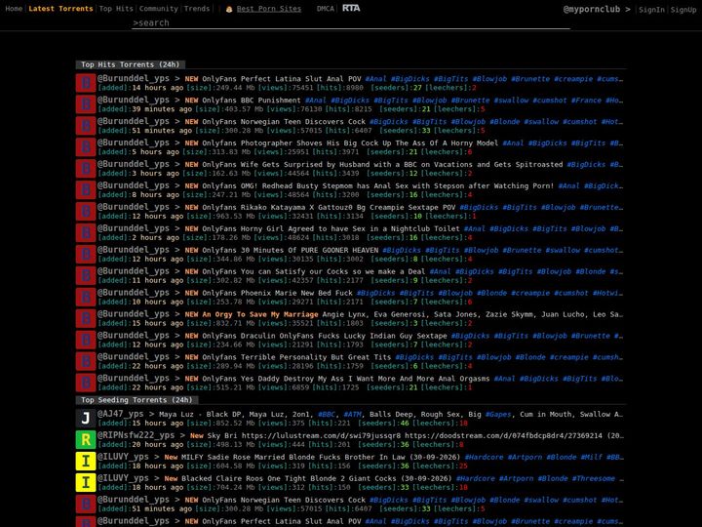Open the Community section

(x=159, y=9)
